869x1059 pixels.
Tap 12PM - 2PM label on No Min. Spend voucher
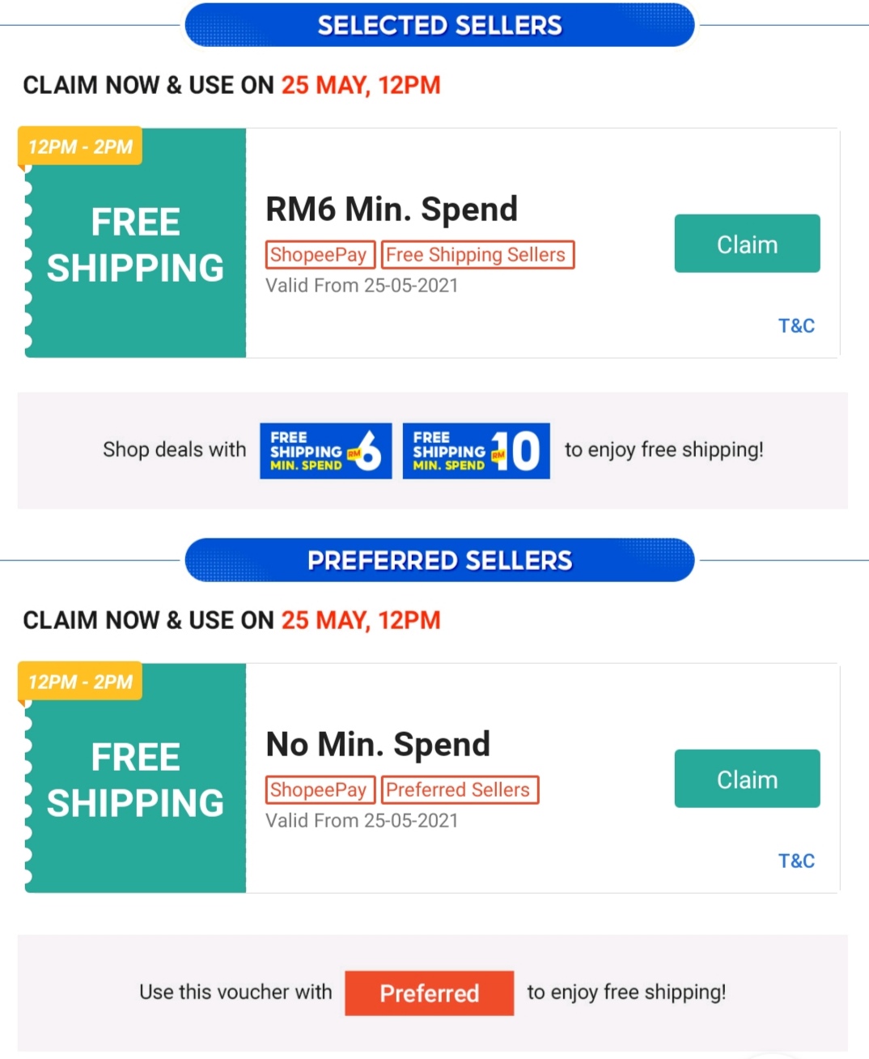click(x=80, y=682)
